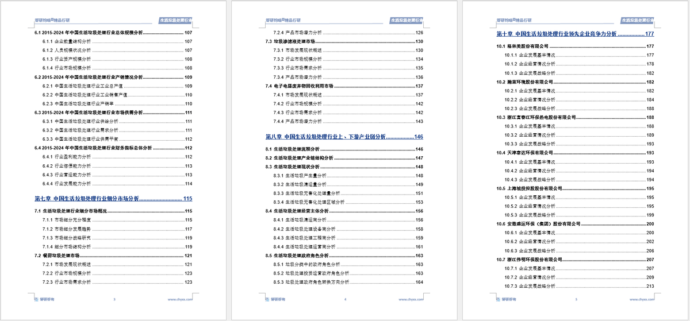Image resolution: width=690 pixels, height=321 pixels.
Task: Select TOC entry 6.1 行业总体规模分析
Action: pyautogui.click(x=113, y=33)
